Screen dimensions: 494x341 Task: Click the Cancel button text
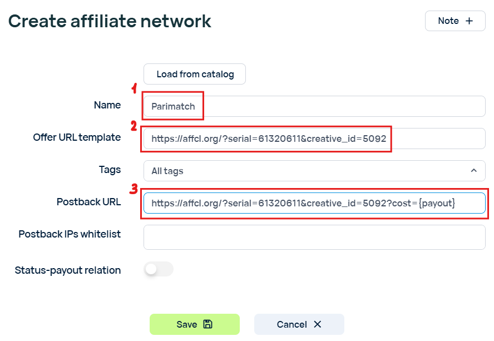(292, 324)
